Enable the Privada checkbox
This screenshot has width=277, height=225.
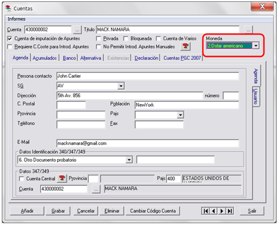99,39
